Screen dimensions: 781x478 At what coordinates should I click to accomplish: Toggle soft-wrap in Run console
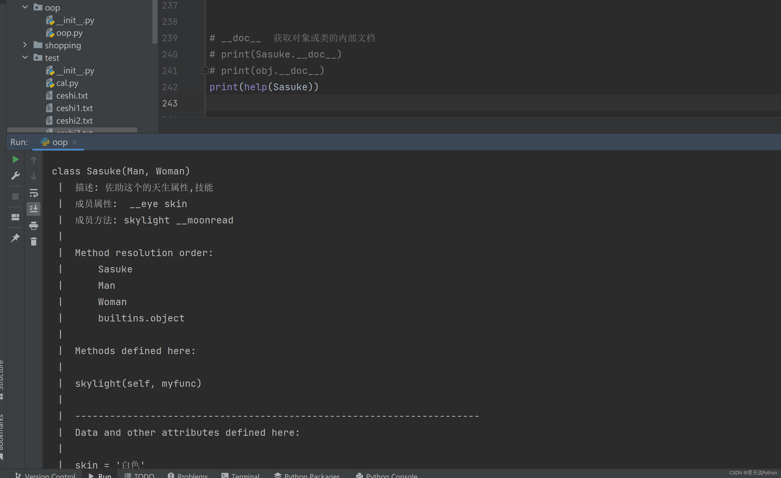(x=34, y=193)
